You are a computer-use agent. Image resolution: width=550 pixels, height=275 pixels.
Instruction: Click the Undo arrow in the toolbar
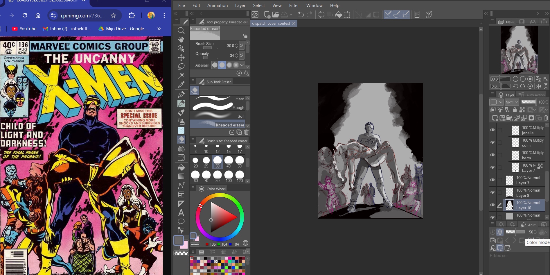301,15
